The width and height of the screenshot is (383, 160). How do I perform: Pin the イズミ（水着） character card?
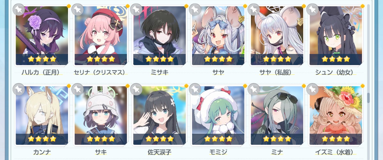click(x=312, y=90)
